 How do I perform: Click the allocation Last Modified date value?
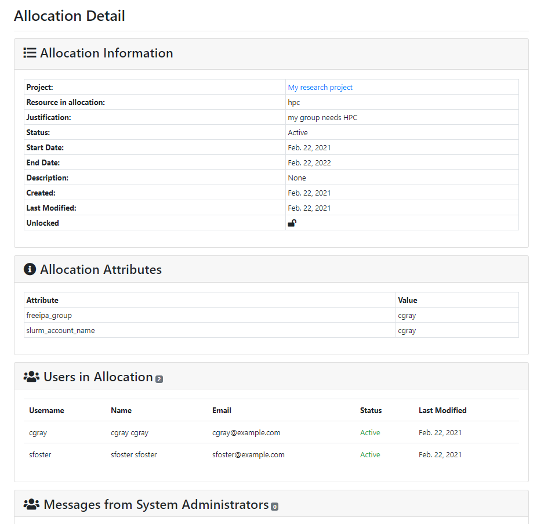pyautogui.click(x=309, y=208)
